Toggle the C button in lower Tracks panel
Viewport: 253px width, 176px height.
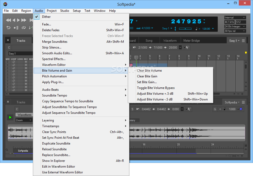[x=17, y=109]
